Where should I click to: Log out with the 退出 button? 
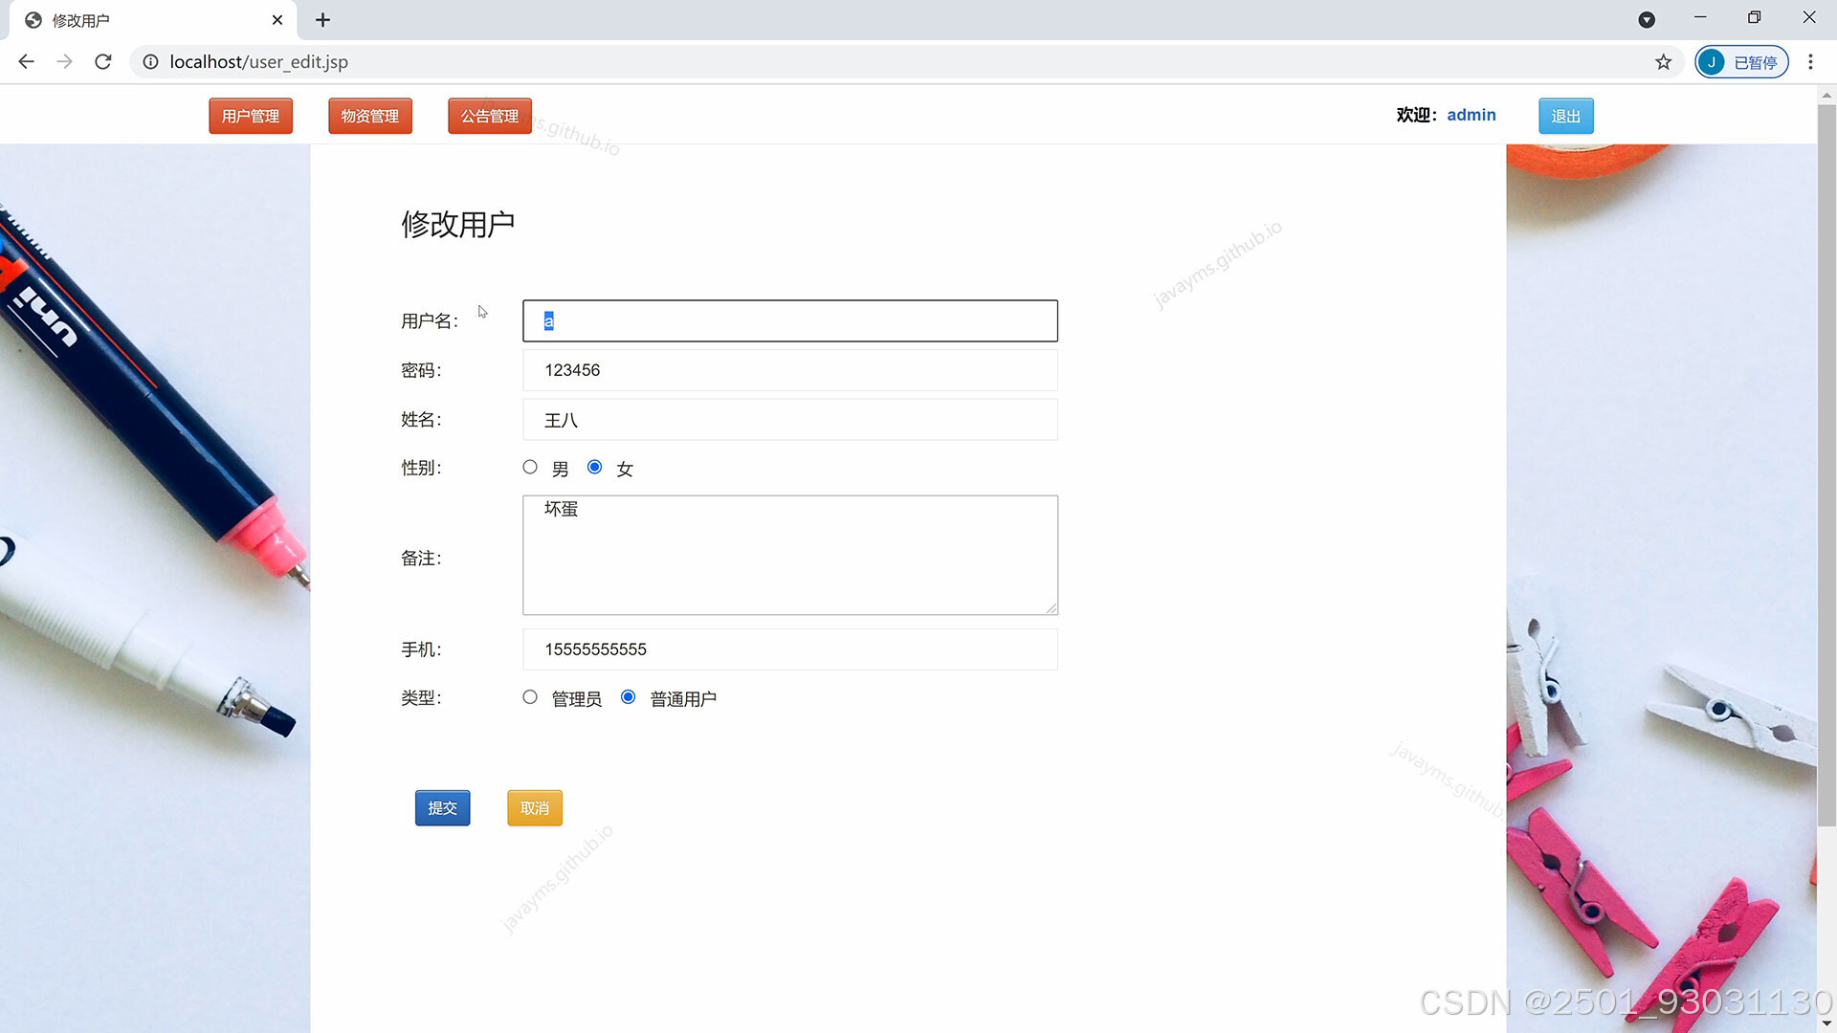tap(1566, 116)
